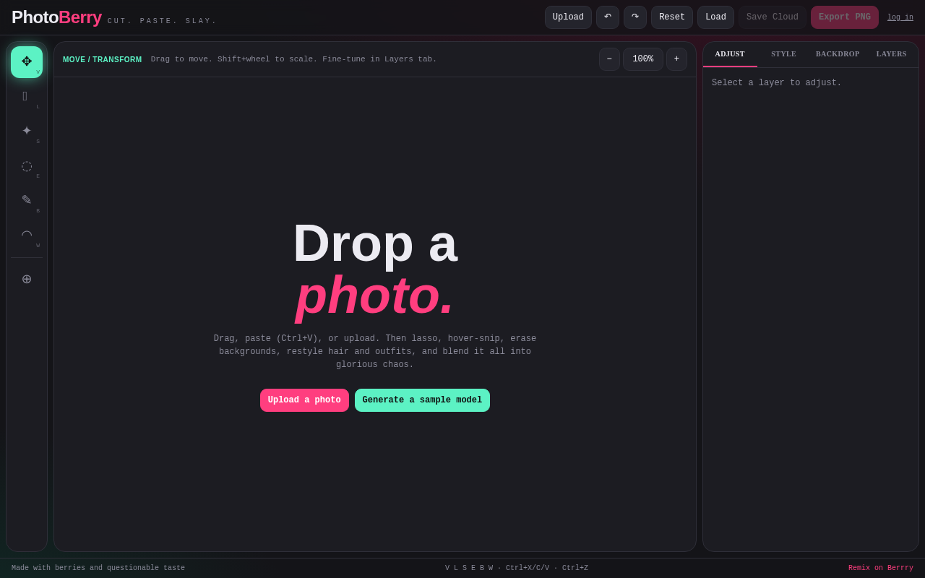Click the 'CUT. PASTE. SLAY.' tagline
This screenshot has height=578, width=925.
point(163,21)
